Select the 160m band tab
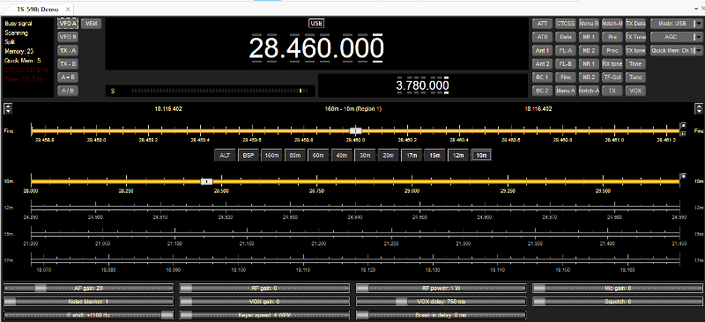Viewport: 705px width, 322px height. (271, 156)
